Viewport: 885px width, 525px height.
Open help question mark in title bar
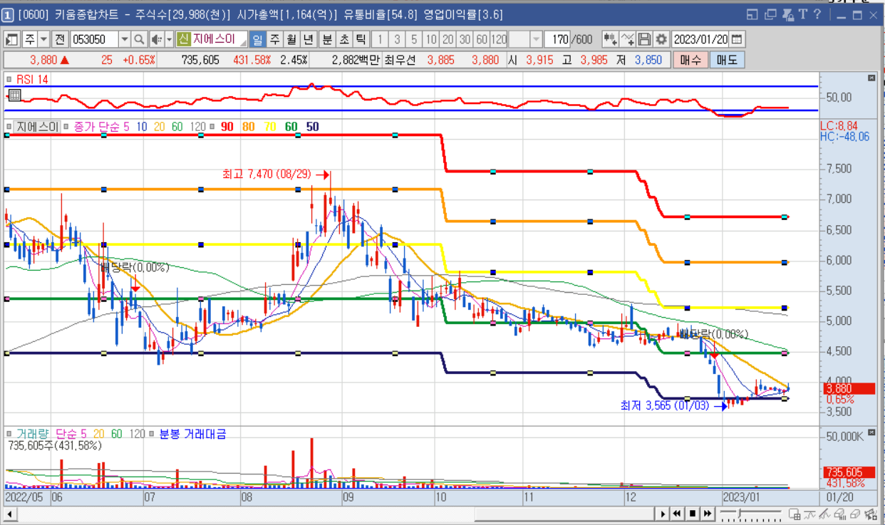[817, 14]
